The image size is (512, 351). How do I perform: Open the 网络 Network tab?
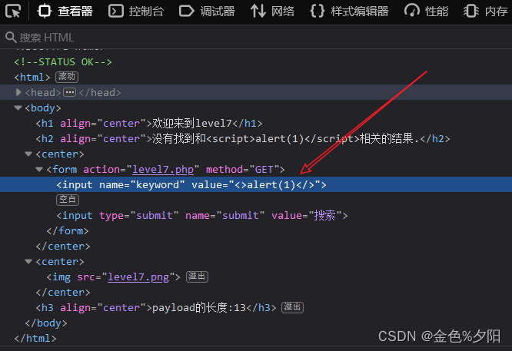pos(272,11)
